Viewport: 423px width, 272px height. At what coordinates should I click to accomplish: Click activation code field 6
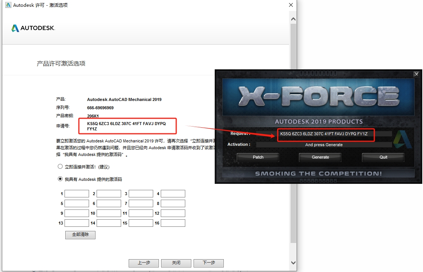point(109,203)
